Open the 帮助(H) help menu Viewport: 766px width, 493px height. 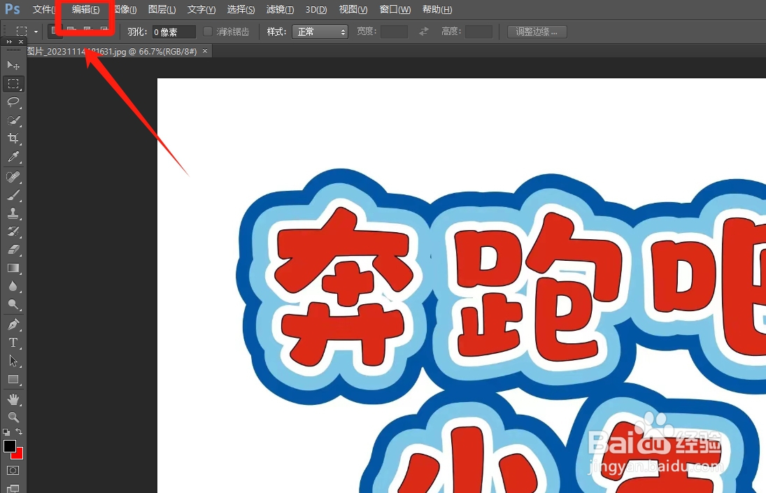[x=437, y=9]
